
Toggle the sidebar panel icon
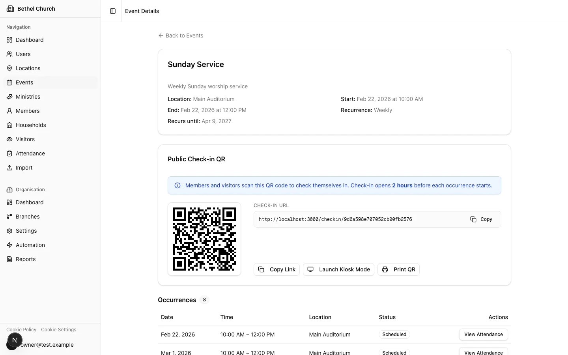[113, 11]
